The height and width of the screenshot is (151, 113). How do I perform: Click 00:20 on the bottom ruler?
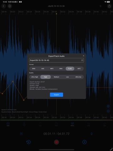13,117
